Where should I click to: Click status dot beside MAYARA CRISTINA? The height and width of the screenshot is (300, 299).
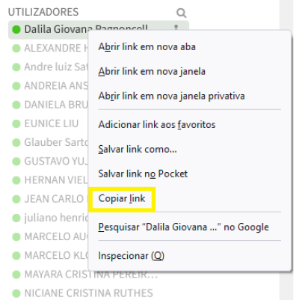[x=16, y=275]
